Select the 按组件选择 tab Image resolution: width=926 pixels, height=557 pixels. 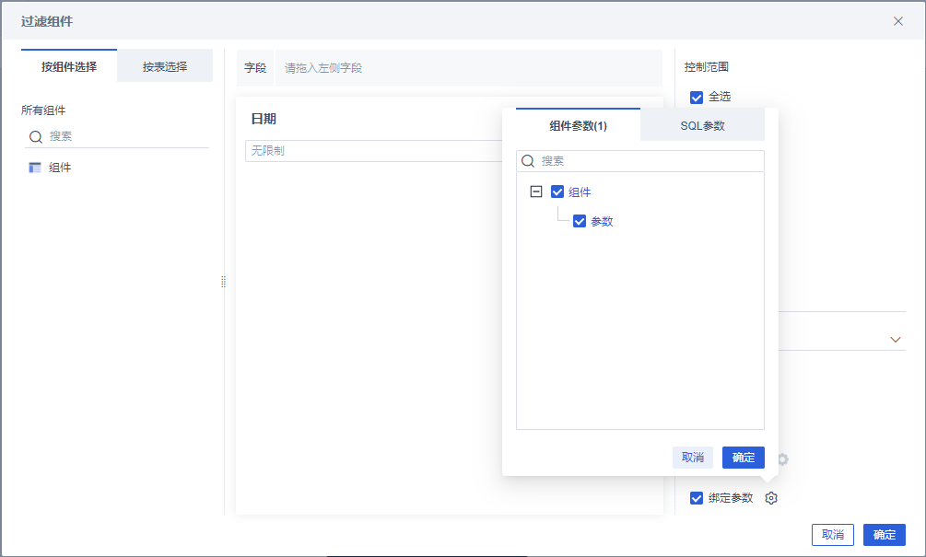pos(69,66)
